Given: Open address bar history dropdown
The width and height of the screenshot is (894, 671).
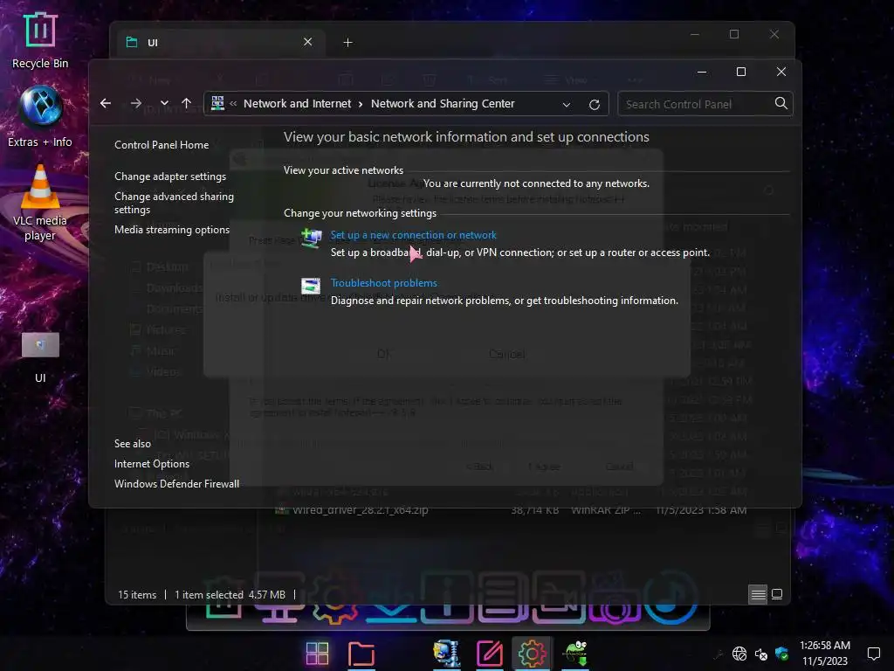Looking at the screenshot, I should [x=566, y=105].
